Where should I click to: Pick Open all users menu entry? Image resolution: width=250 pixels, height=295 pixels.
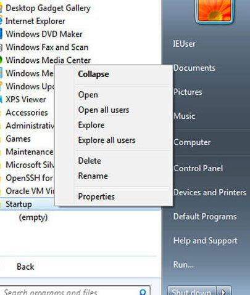(104, 110)
